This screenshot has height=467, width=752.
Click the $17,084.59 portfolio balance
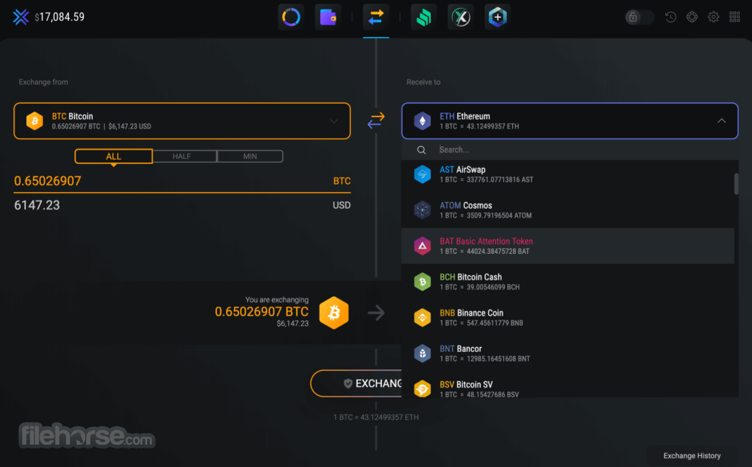click(x=60, y=17)
